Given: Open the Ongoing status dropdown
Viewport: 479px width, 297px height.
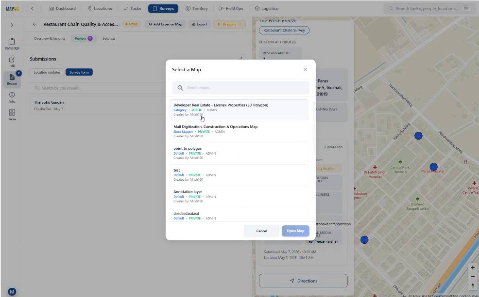Looking at the screenshot, I should [x=229, y=24].
